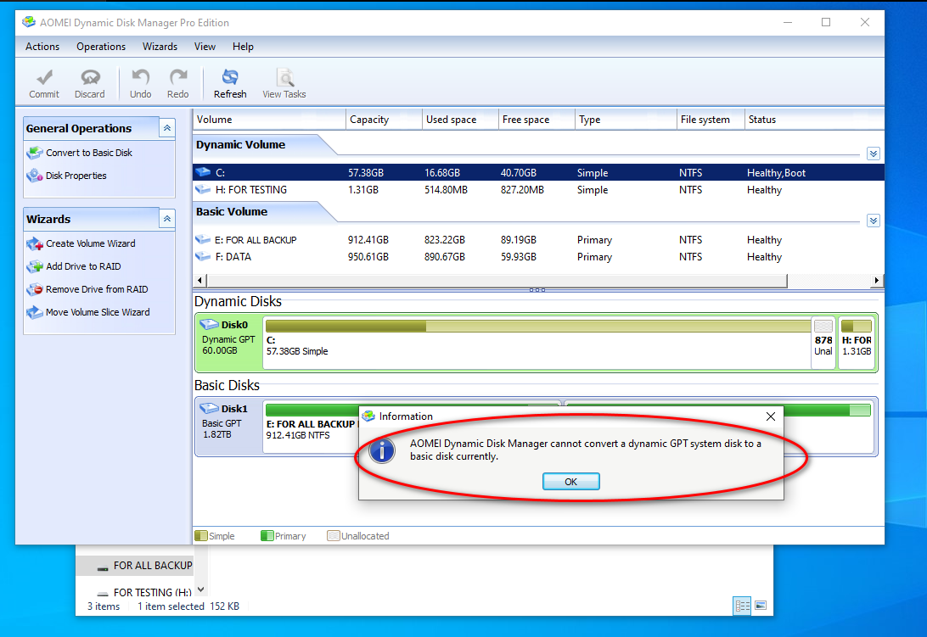The height and width of the screenshot is (637, 927).
Task: Select the Disk0 Dynamic GPT label
Action: (x=229, y=342)
